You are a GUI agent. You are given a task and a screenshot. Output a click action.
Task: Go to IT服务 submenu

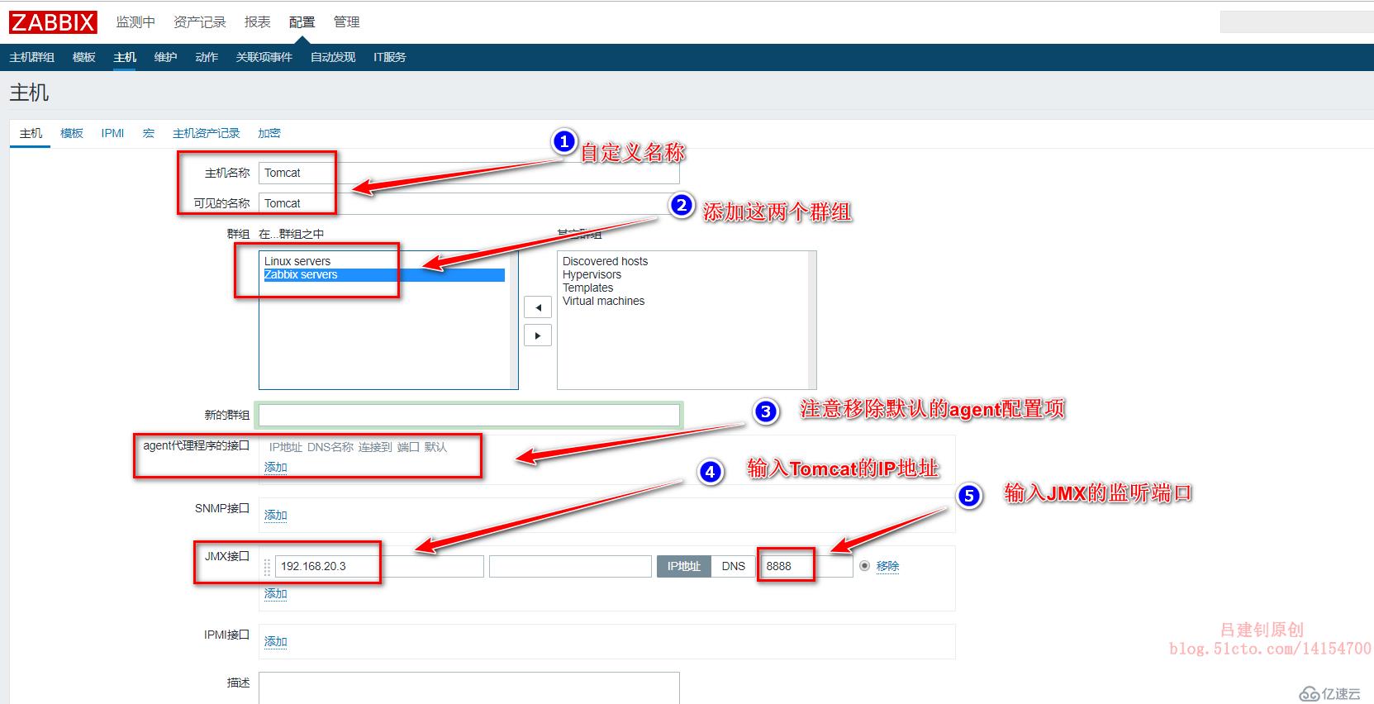pos(390,57)
